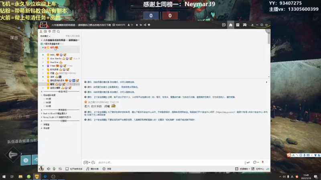
Task: Open the headset icon in sidebar toolbar
Action: click(45, 32)
